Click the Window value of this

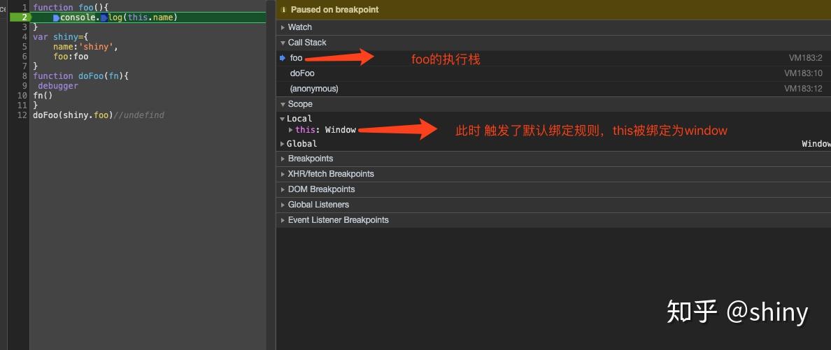341,130
